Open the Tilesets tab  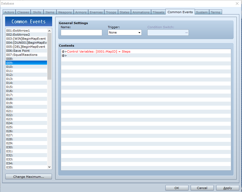pos(158,12)
